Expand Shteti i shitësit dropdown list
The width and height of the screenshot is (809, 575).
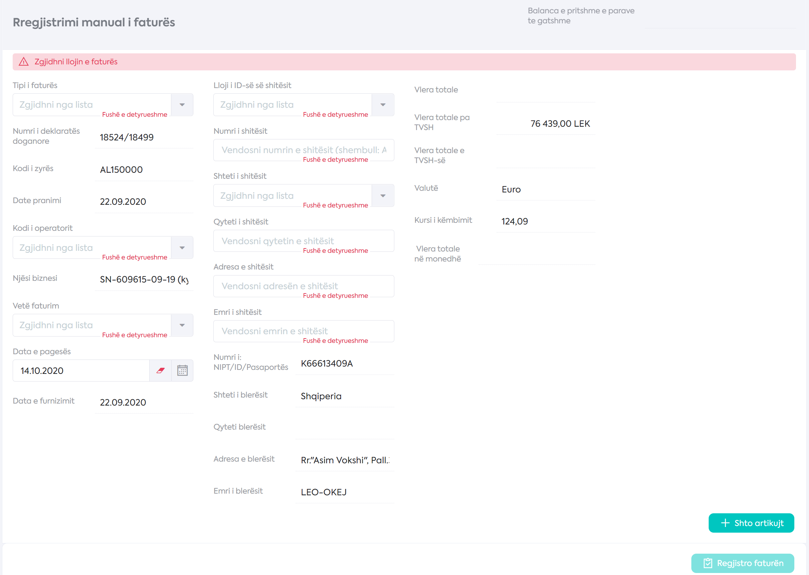(383, 196)
